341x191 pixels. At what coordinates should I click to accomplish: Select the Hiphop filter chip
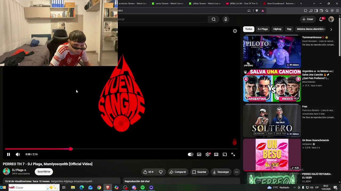click(x=277, y=29)
